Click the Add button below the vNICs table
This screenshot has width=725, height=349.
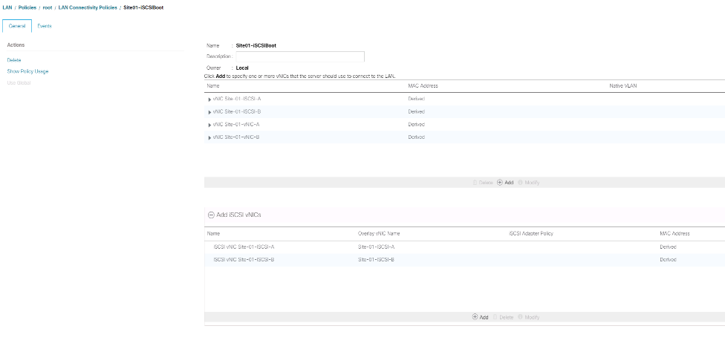pyautogui.click(x=505, y=182)
